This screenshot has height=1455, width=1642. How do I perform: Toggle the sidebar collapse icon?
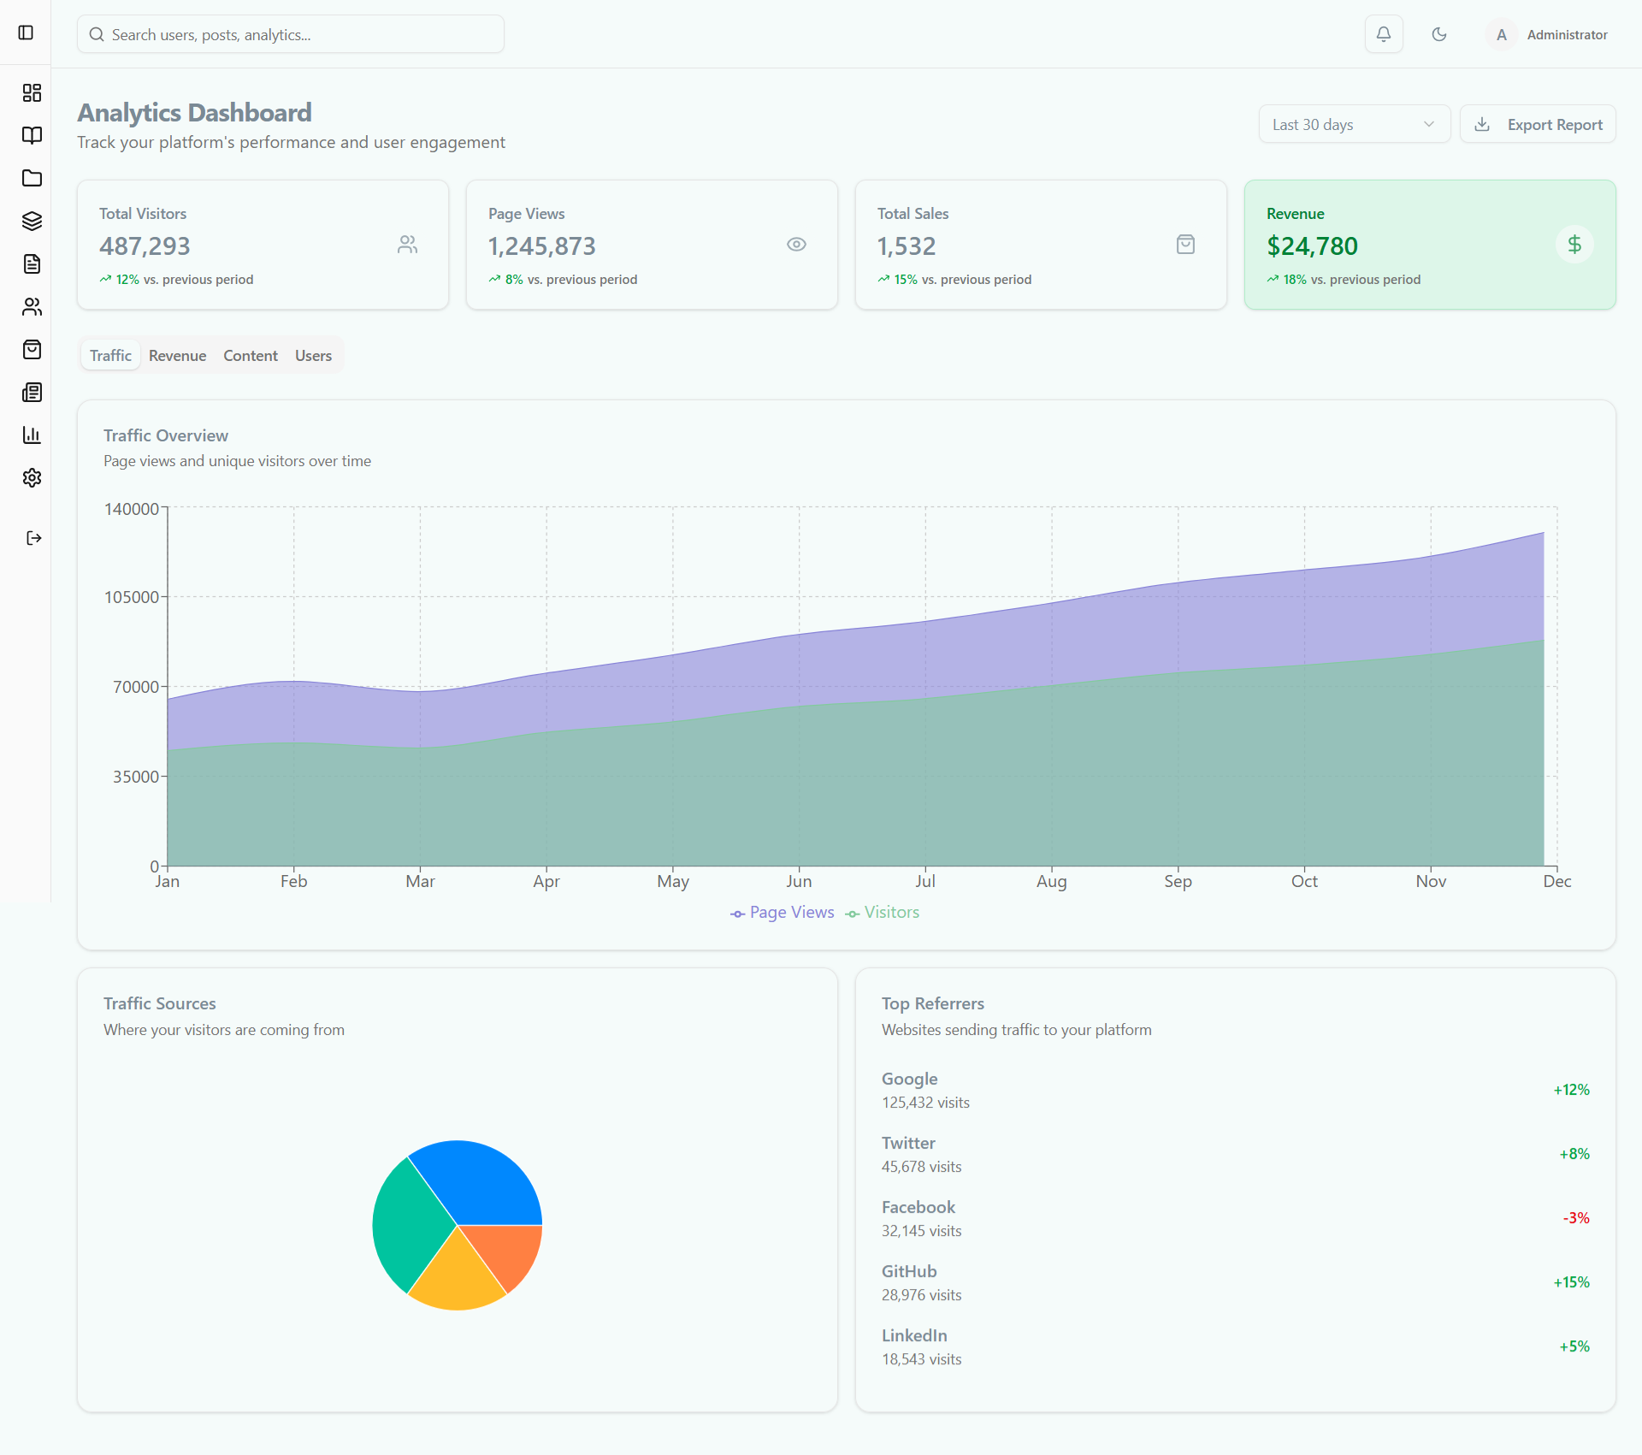tap(26, 33)
